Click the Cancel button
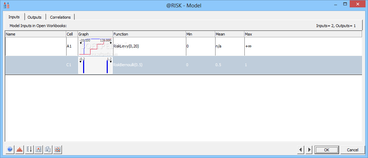Screen dimensions: 368x158 point(353,150)
